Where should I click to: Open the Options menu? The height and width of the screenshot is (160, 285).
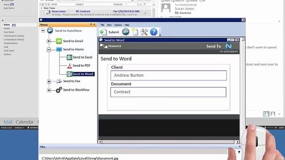pyautogui.click(x=118, y=25)
